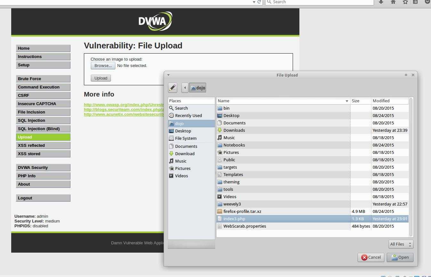Screen dimensions: 431x277
Task: Select the weevely3 folder
Action: pyautogui.click(x=232, y=204)
